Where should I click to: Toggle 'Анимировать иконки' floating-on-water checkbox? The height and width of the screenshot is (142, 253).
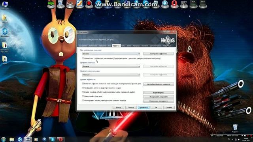pyautogui.click(x=83, y=101)
